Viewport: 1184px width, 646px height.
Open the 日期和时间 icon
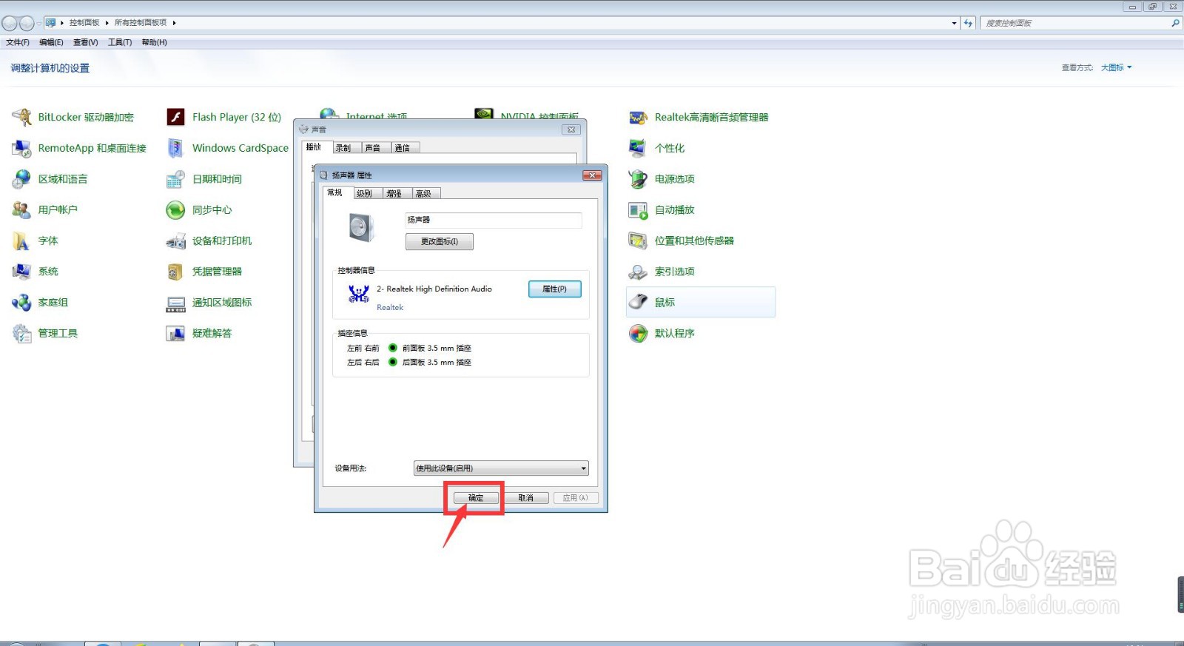tap(176, 179)
